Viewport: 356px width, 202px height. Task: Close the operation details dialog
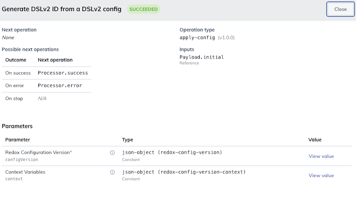click(340, 9)
